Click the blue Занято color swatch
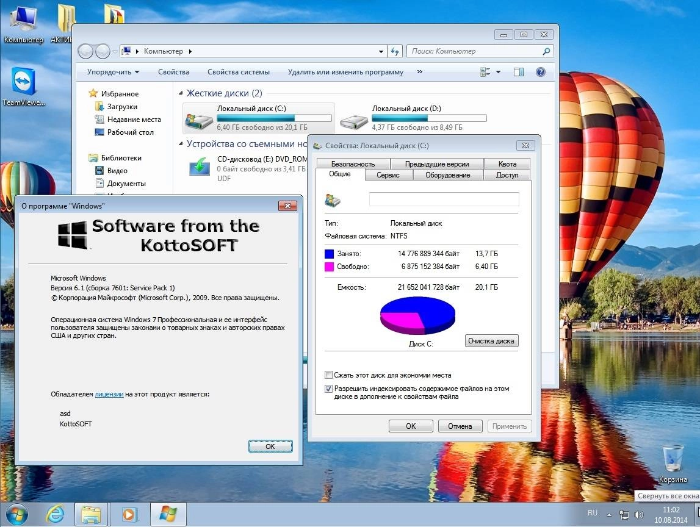 tap(329, 254)
